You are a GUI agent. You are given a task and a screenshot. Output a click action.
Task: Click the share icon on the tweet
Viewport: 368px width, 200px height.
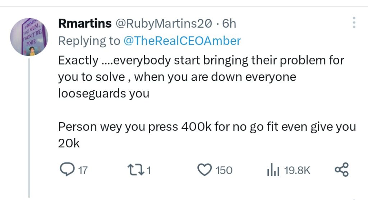tap(341, 170)
